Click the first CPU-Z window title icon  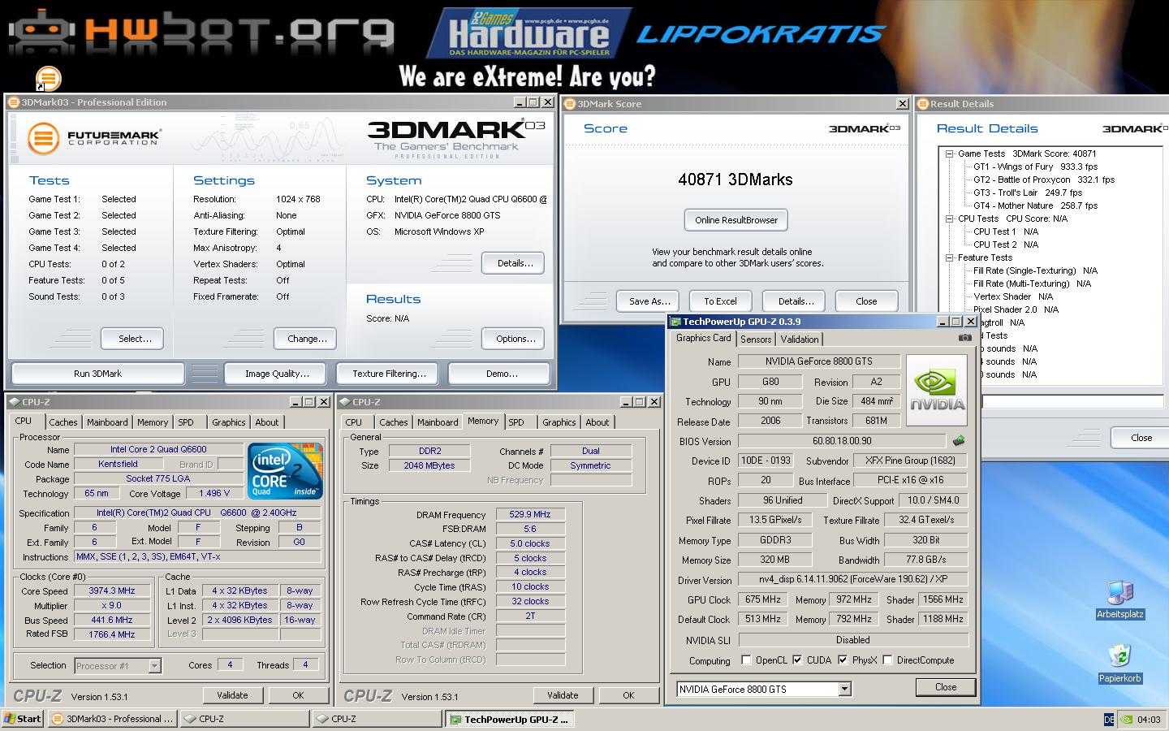14,402
